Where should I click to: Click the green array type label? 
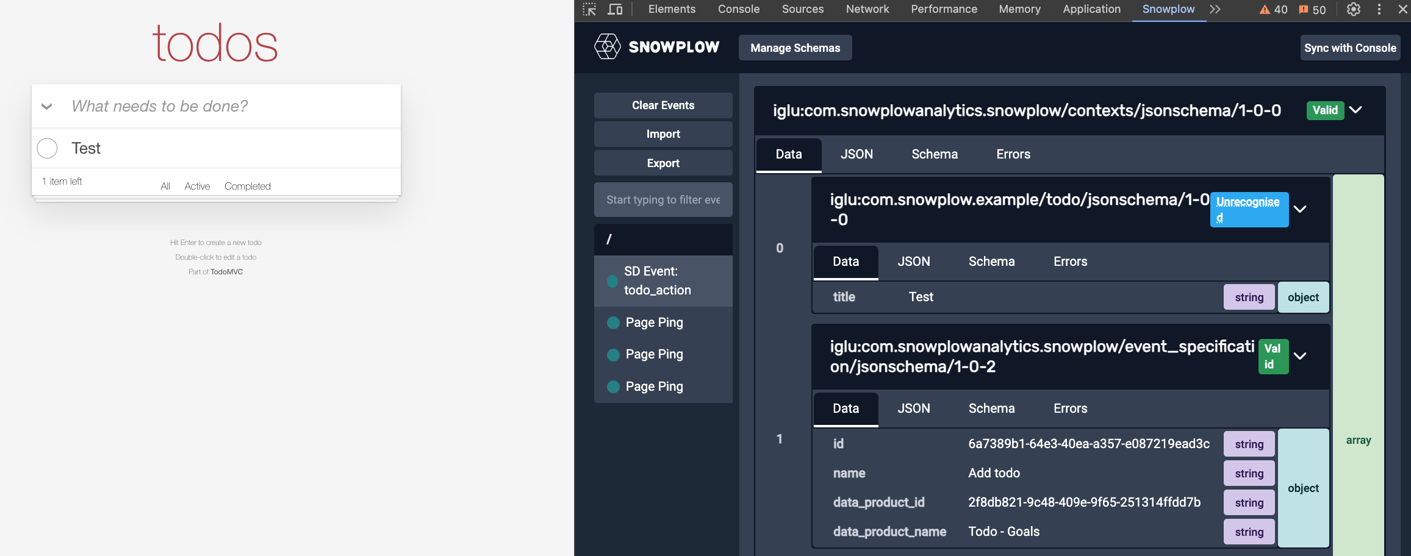[1358, 440]
